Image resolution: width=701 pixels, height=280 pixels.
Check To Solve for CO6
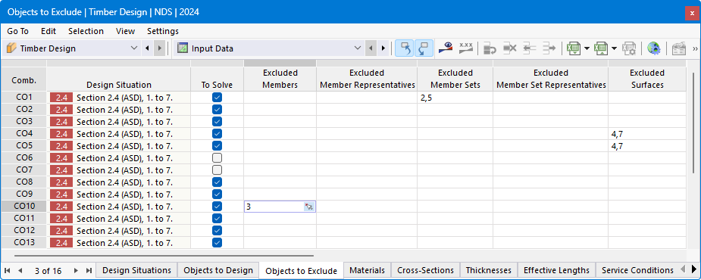[217, 157]
